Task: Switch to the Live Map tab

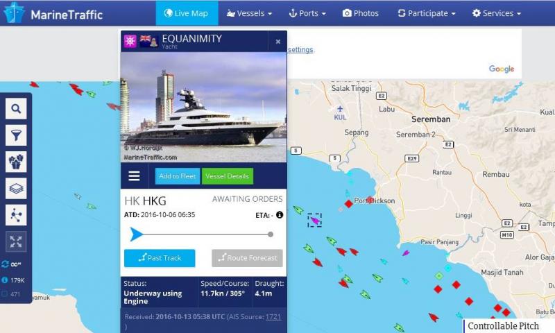Action: click(x=187, y=13)
